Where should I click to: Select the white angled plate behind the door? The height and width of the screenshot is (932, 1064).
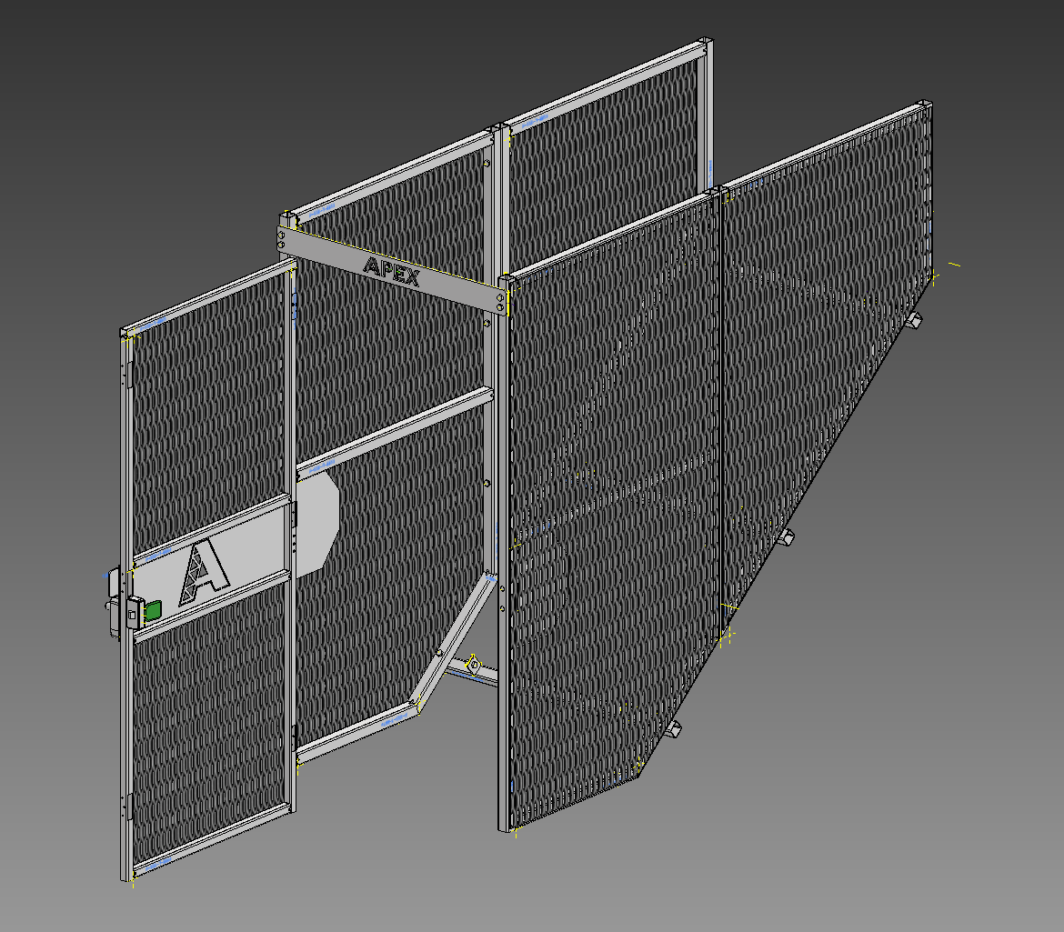click(x=317, y=525)
